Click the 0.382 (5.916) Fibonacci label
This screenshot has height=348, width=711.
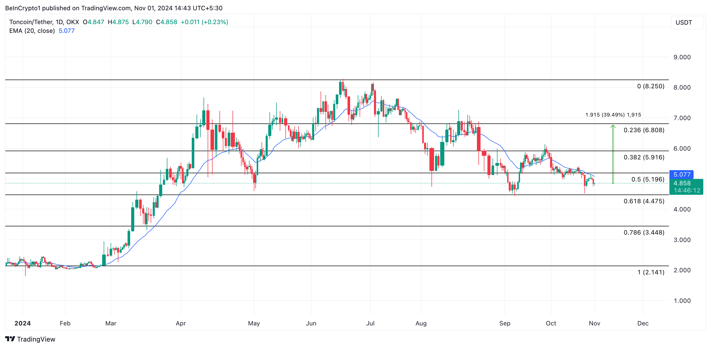[644, 157]
